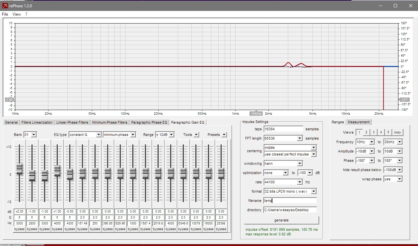The width and height of the screenshot is (418, 246).
Task: Open the centering middle dropdown
Action: click(290, 148)
